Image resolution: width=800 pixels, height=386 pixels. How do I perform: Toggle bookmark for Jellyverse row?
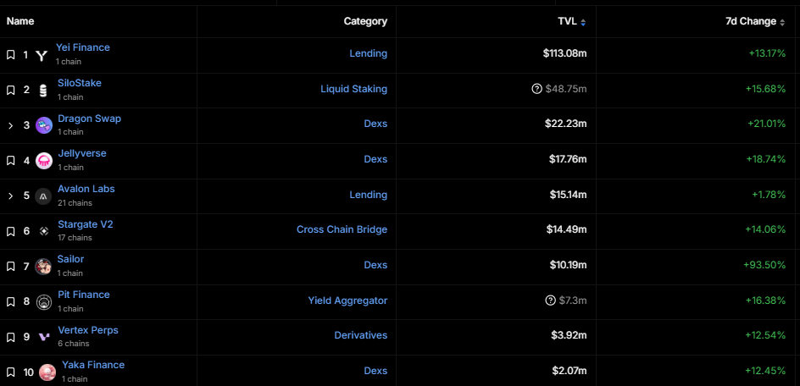tap(11, 161)
